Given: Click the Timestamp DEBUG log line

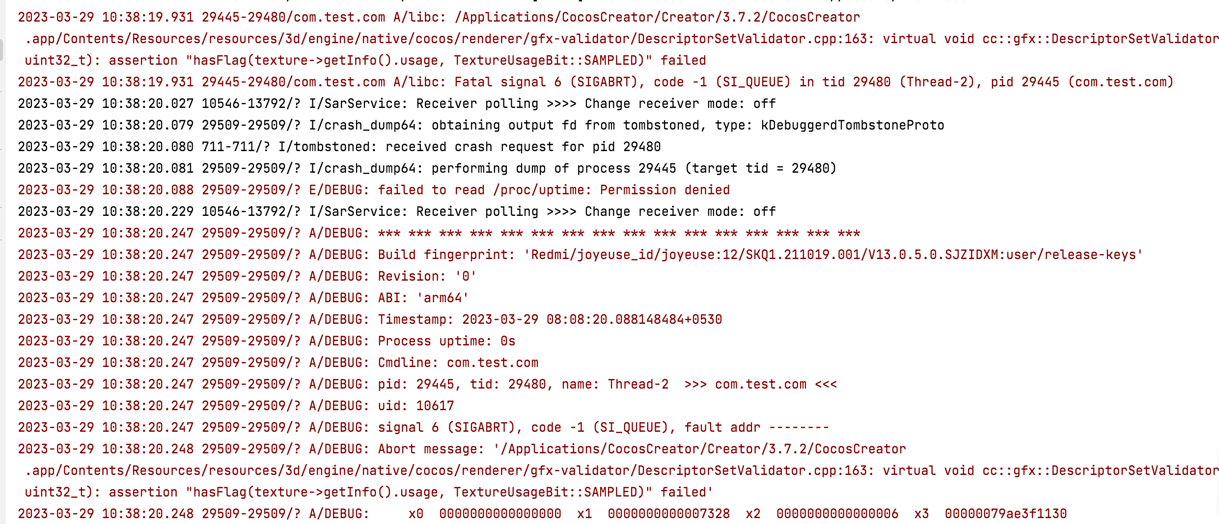Looking at the screenshot, I should [370, 319].
